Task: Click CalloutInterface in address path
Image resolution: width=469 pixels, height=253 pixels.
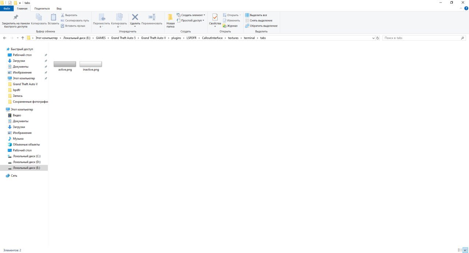Action: [212, 38]
